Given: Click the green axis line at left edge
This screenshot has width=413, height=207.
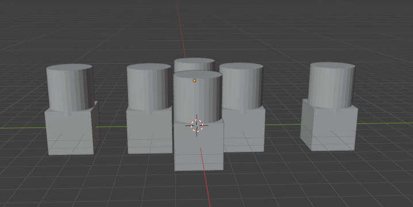Looking at the screenshot, I should (x=22, y=128).
